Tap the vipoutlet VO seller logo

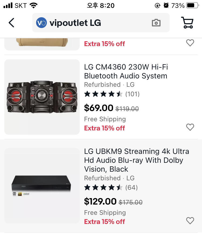point(41,23)
